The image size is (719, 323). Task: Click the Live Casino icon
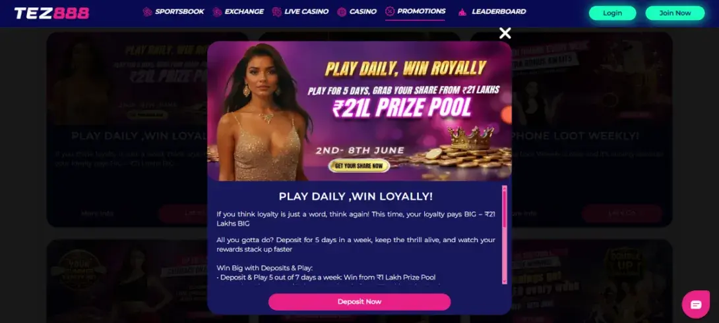click(276, 12)
